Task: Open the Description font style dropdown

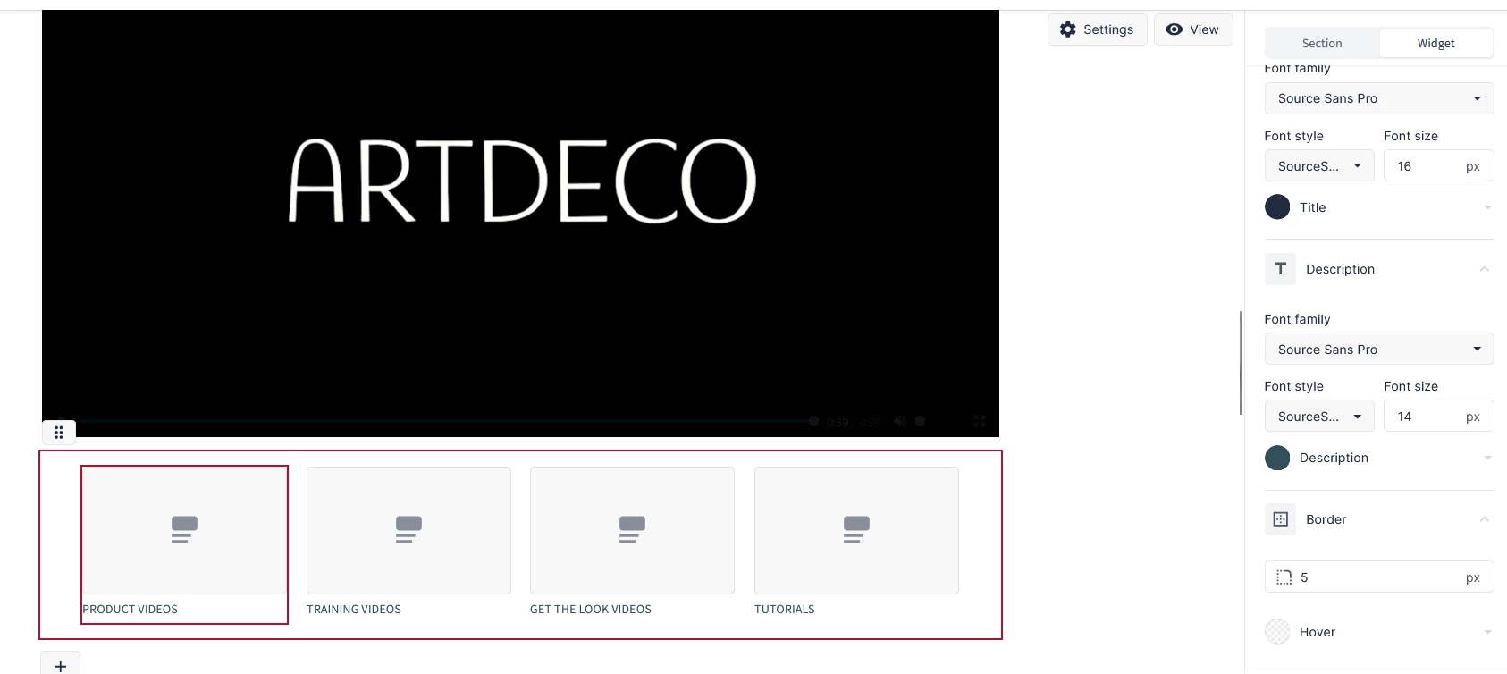Action: 1319,417
